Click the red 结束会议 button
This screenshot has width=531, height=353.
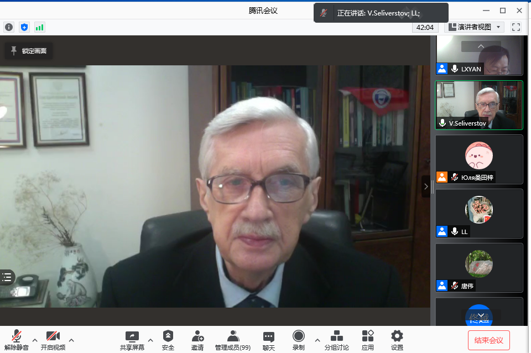point(488,340)
